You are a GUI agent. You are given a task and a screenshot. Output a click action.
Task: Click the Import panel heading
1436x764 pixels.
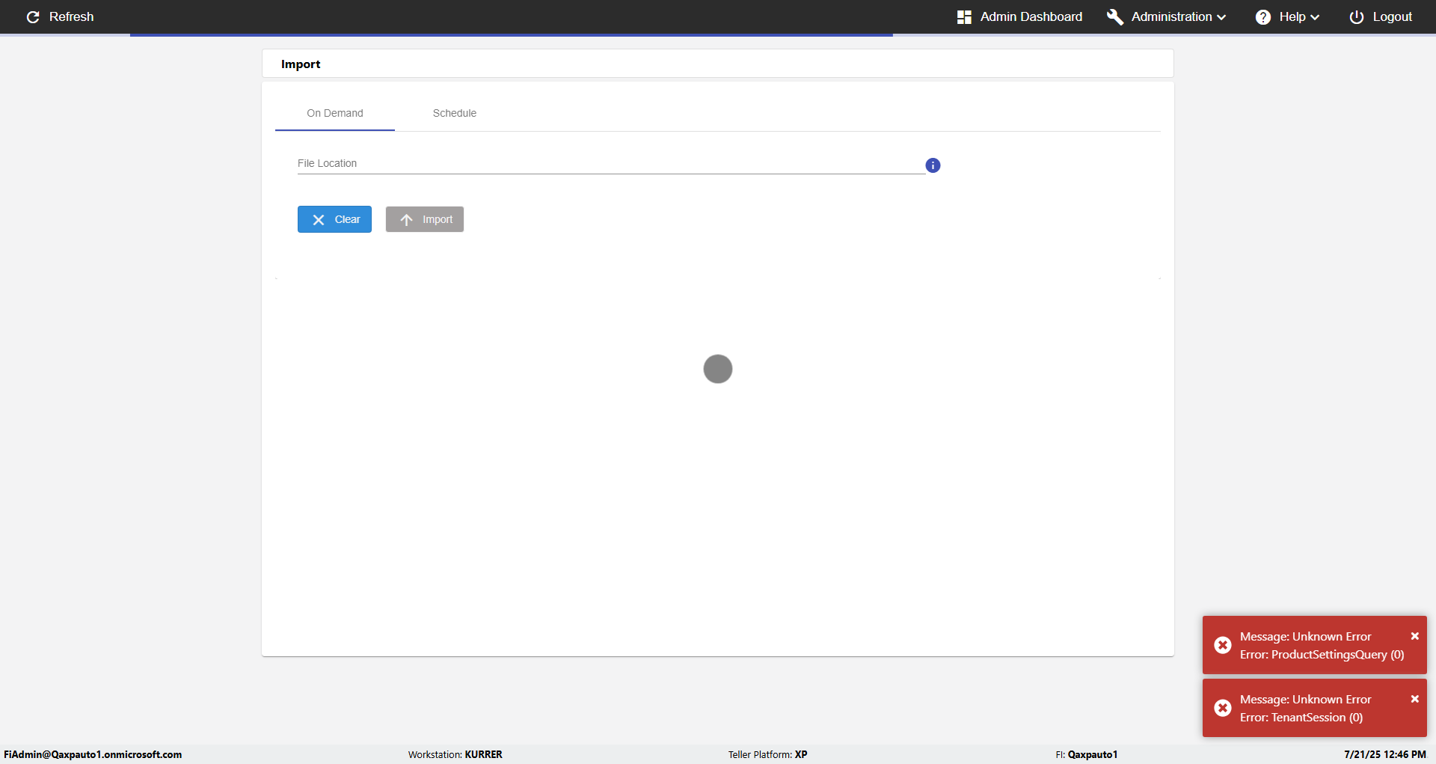[x=301, y=64]
